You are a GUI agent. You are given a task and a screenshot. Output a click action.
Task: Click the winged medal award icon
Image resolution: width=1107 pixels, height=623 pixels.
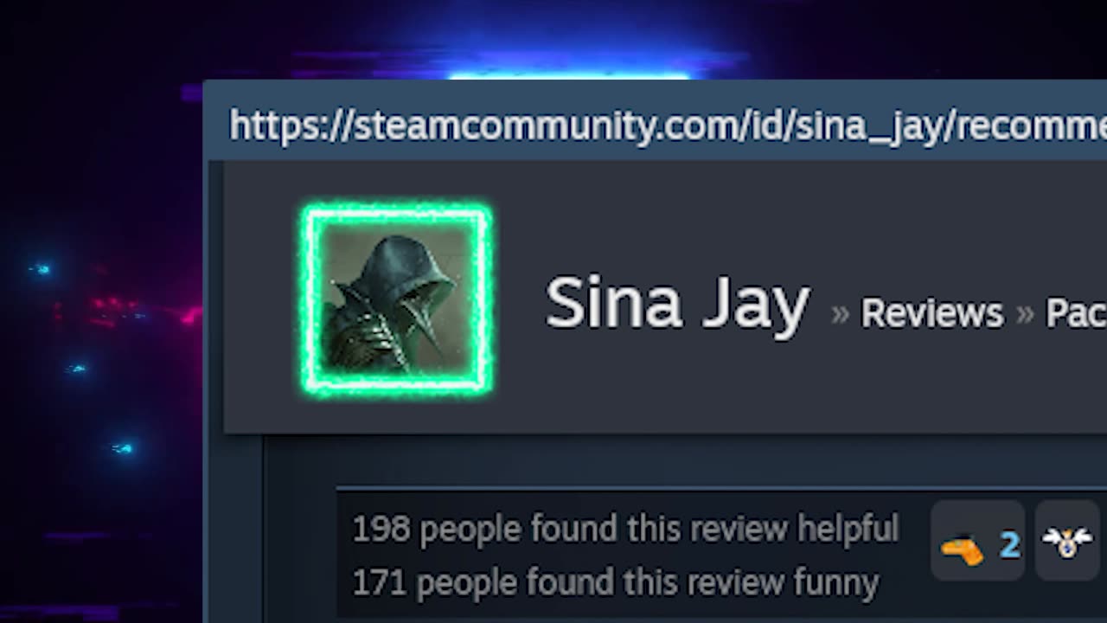pyautogui.click(x=1066, y=543)
